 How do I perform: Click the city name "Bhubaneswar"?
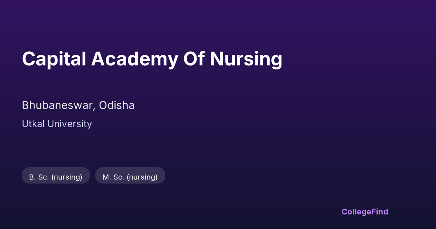(x=58, y=105)
